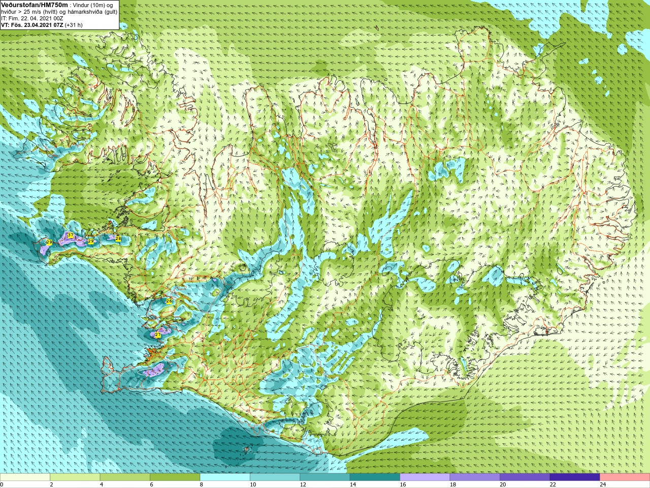Click the Veðurstofan/HM750m title text
Screen dimensions: 650x488
pyautogui.click(x=35, y=5)
